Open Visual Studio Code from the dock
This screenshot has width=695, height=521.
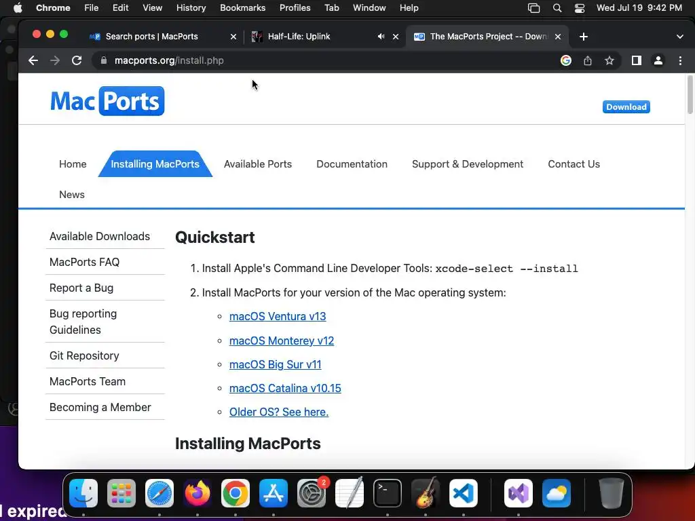[464, 493]
